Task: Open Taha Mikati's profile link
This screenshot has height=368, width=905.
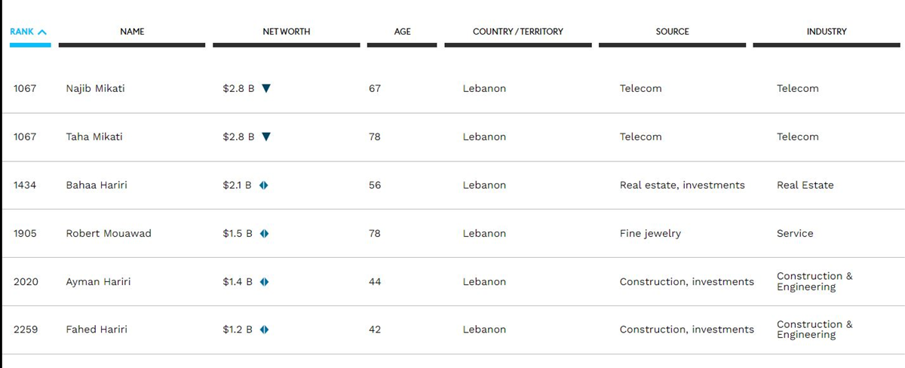Action: (94, 136)
